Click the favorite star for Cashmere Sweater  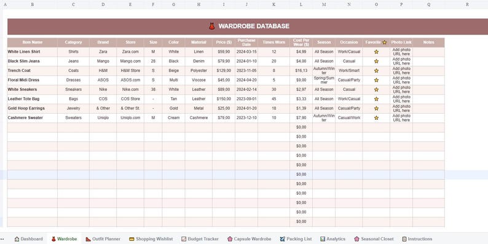(376, 117)
